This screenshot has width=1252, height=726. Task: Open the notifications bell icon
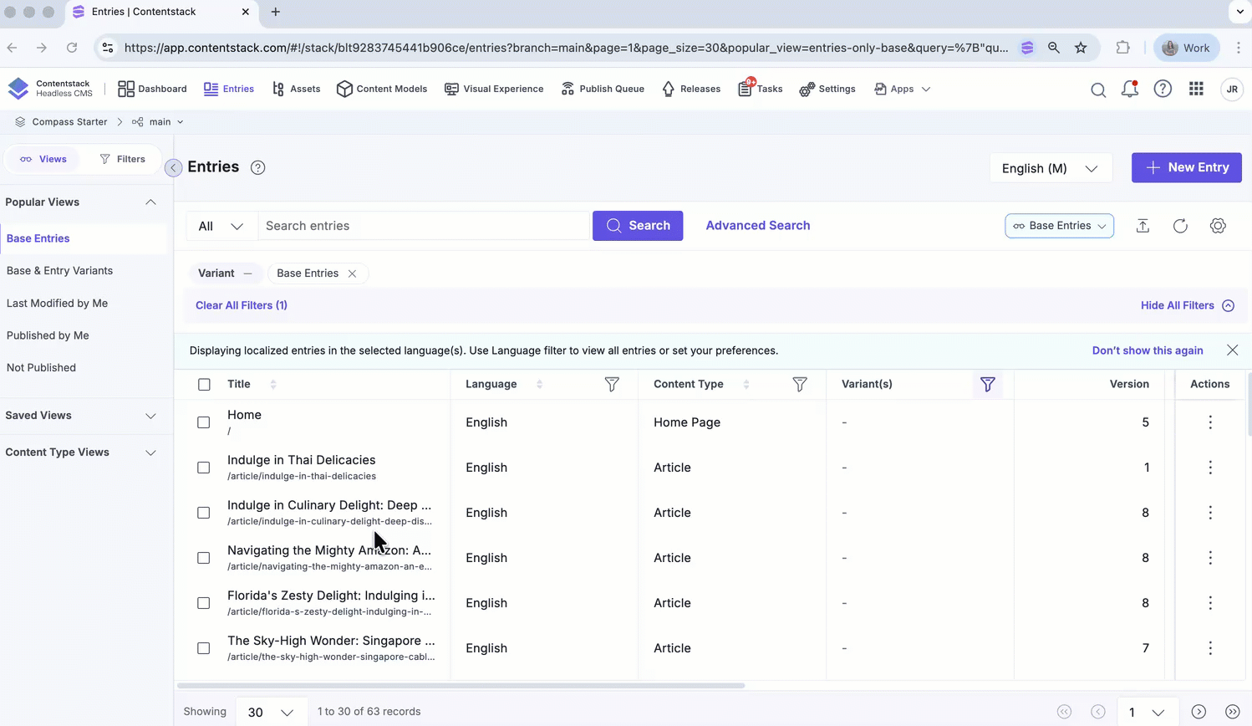(x=1129, y=89)
